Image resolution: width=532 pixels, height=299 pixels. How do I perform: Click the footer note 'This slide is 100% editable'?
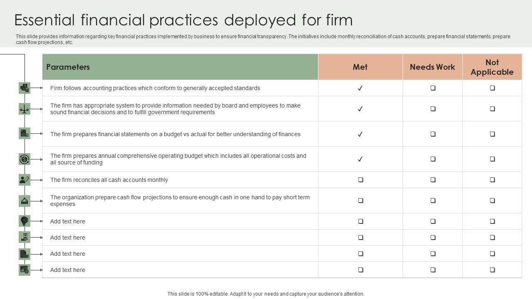[x=266, y=294]
